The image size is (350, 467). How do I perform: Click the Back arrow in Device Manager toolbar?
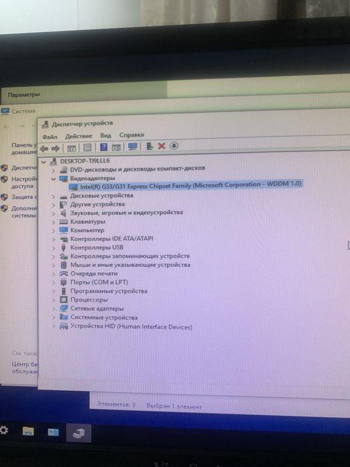click(44, 148)
